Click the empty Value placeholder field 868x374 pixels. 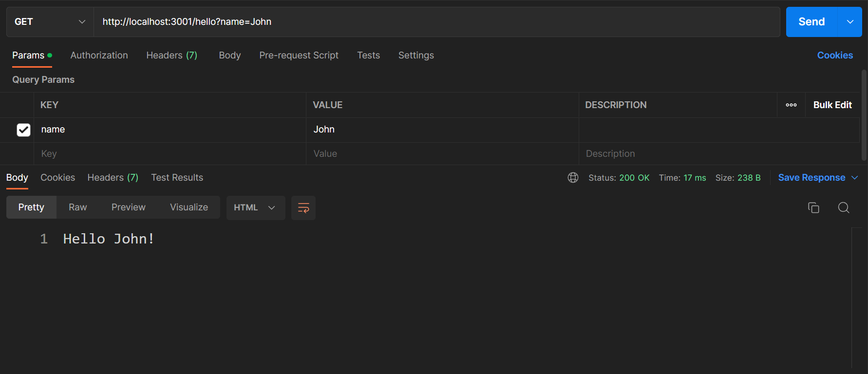[x=442, y=154]
